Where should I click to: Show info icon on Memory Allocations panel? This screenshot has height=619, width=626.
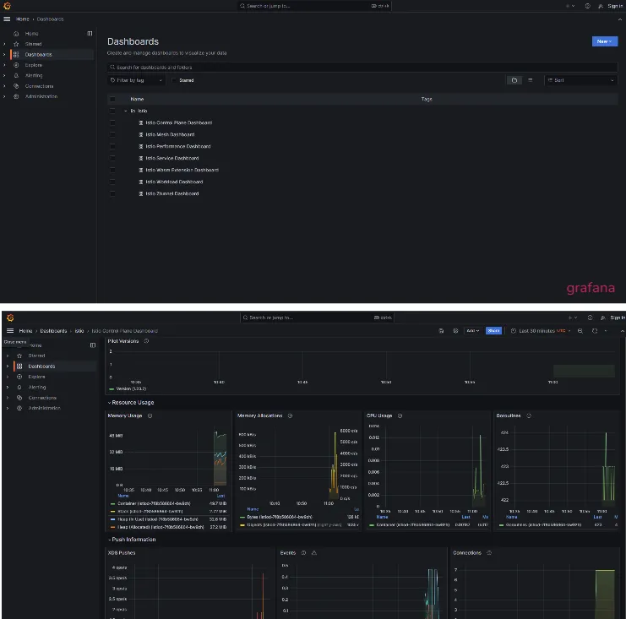[x=291, y=415]
